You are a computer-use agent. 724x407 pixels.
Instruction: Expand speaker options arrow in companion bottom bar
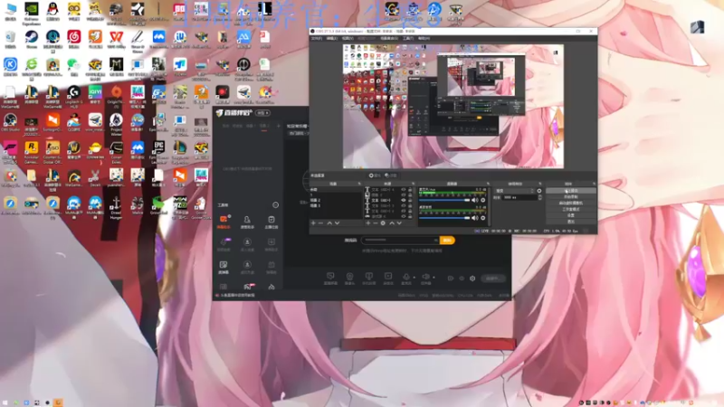(434, 278)
